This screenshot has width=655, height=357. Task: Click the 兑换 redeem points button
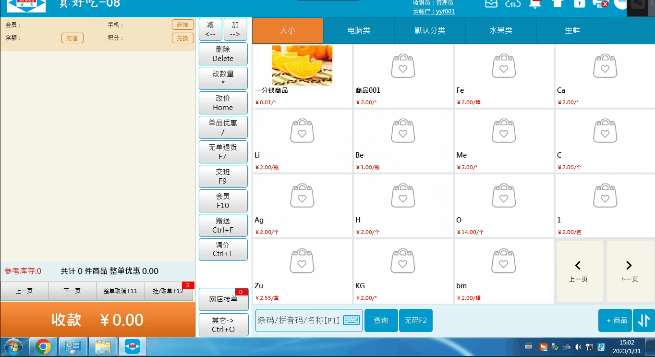coord(182,38)
